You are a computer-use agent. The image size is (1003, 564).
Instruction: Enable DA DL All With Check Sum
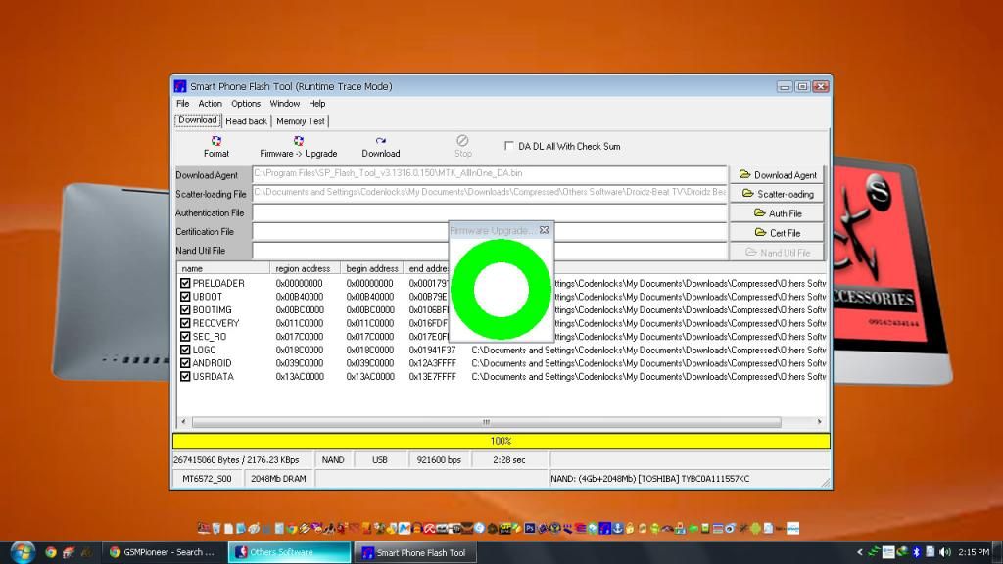coord(509,146)
